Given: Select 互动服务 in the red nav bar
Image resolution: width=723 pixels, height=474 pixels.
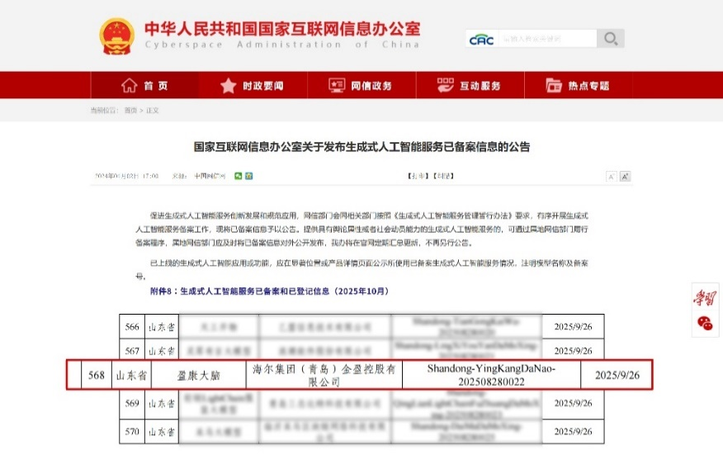Looking at the screenshot, I should (470, 86).
